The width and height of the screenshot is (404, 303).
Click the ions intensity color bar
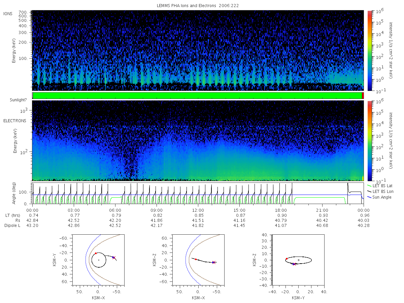click(369, 50)
